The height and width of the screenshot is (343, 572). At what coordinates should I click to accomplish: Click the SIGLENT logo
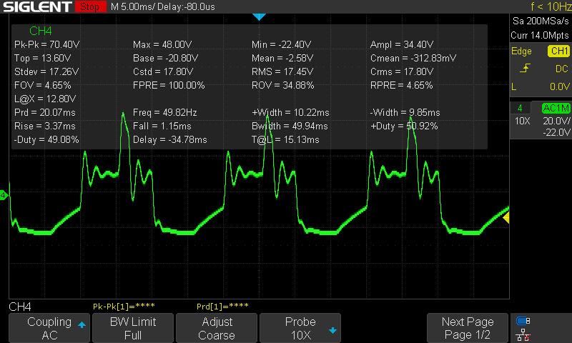pyautogui.click(x=37, y=6)
